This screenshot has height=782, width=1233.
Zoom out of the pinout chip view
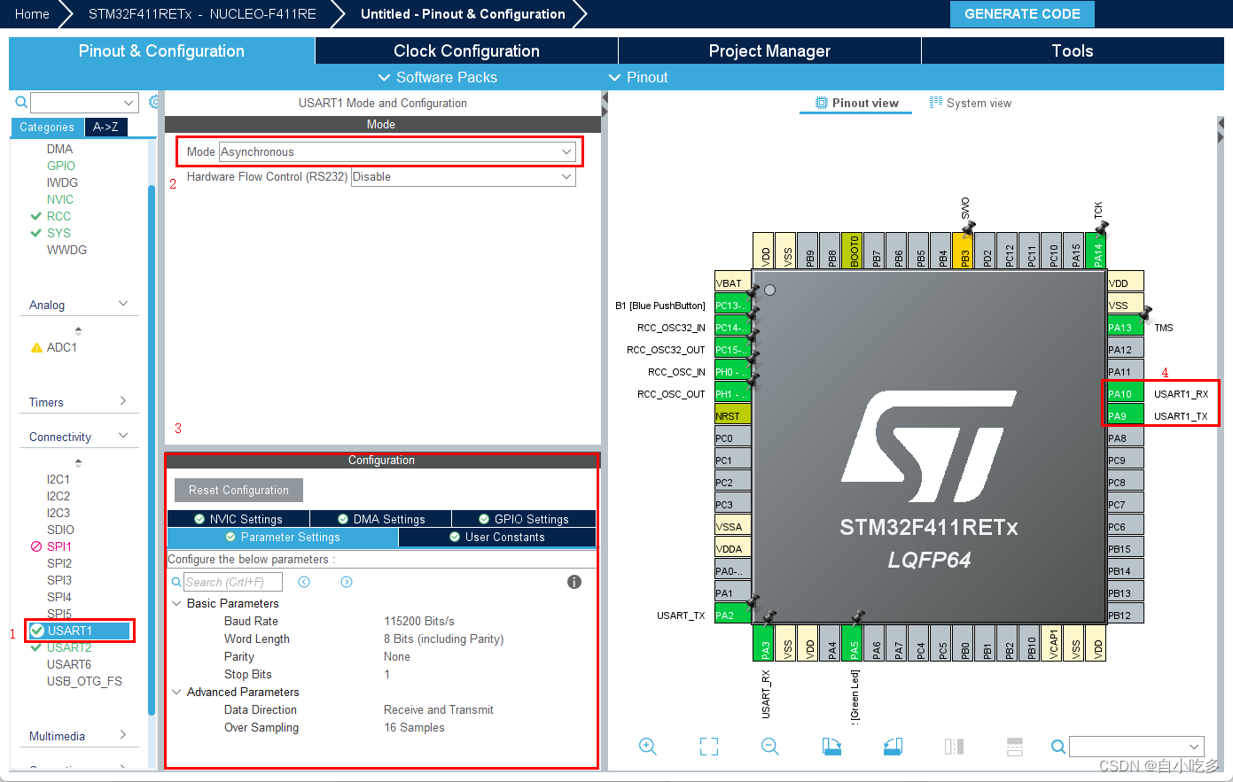tap(770, 747)
